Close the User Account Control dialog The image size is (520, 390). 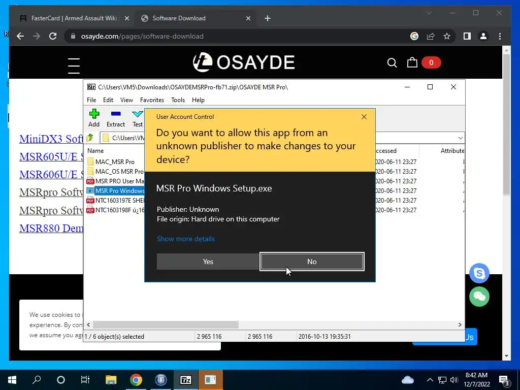pos(364,117)
